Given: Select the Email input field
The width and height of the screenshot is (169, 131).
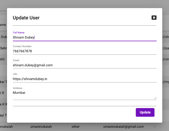Looking at the screenshot, I should [84, 65].
